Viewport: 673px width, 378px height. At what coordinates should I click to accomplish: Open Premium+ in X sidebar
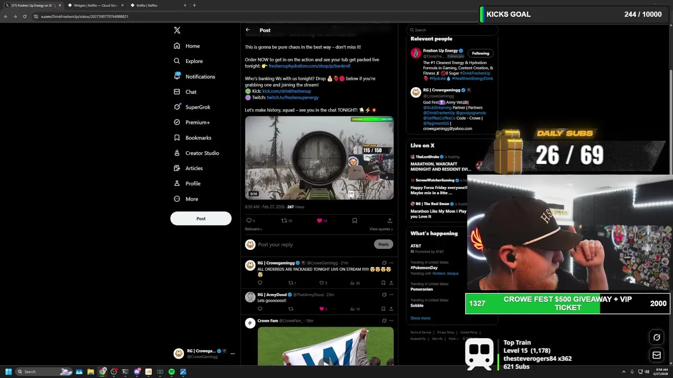191,122
